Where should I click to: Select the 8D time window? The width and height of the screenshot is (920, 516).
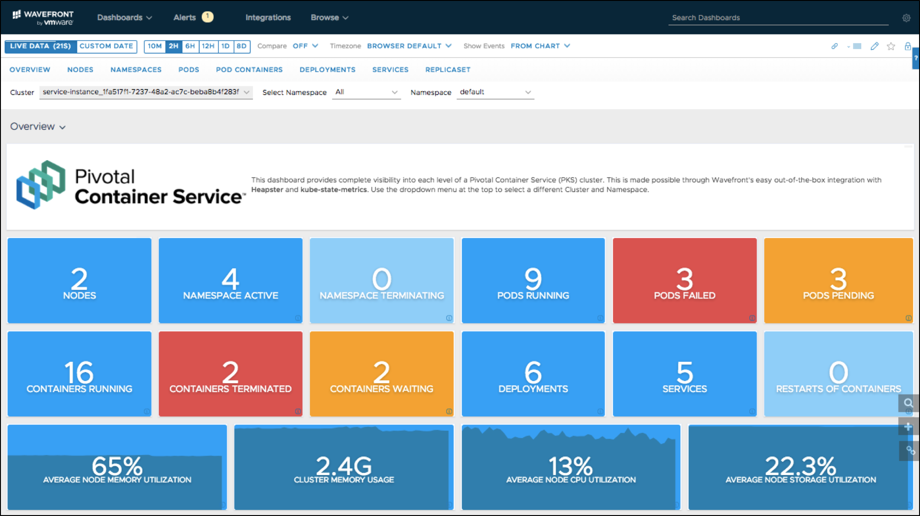[x=241, y=46]
